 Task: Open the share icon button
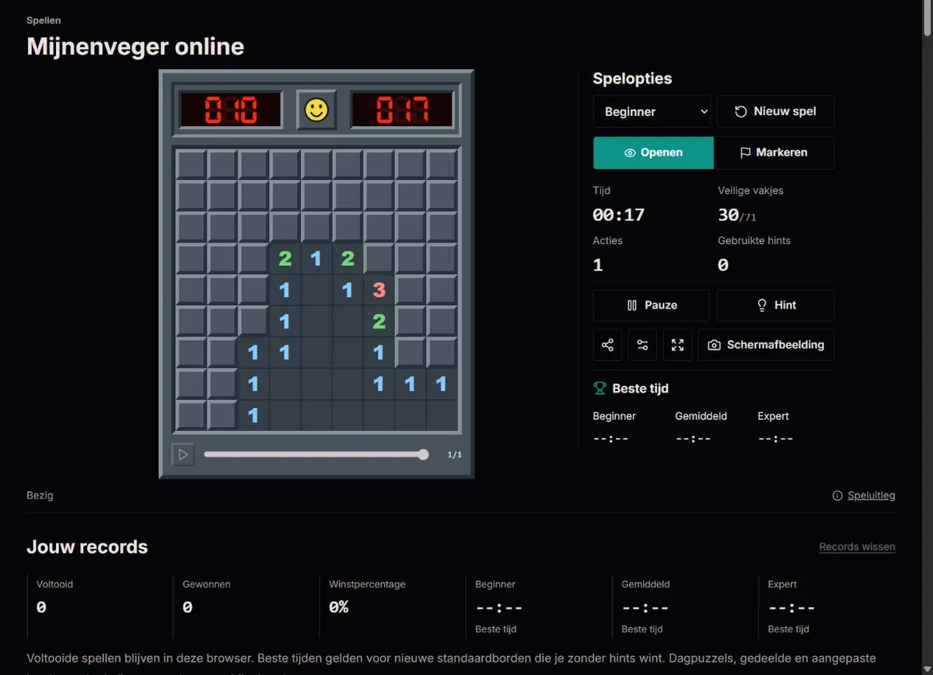607,344
